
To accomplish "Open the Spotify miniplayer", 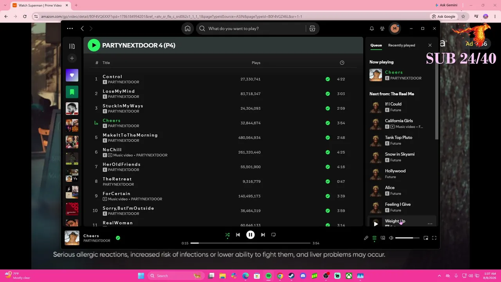I will tap(426, 238).
